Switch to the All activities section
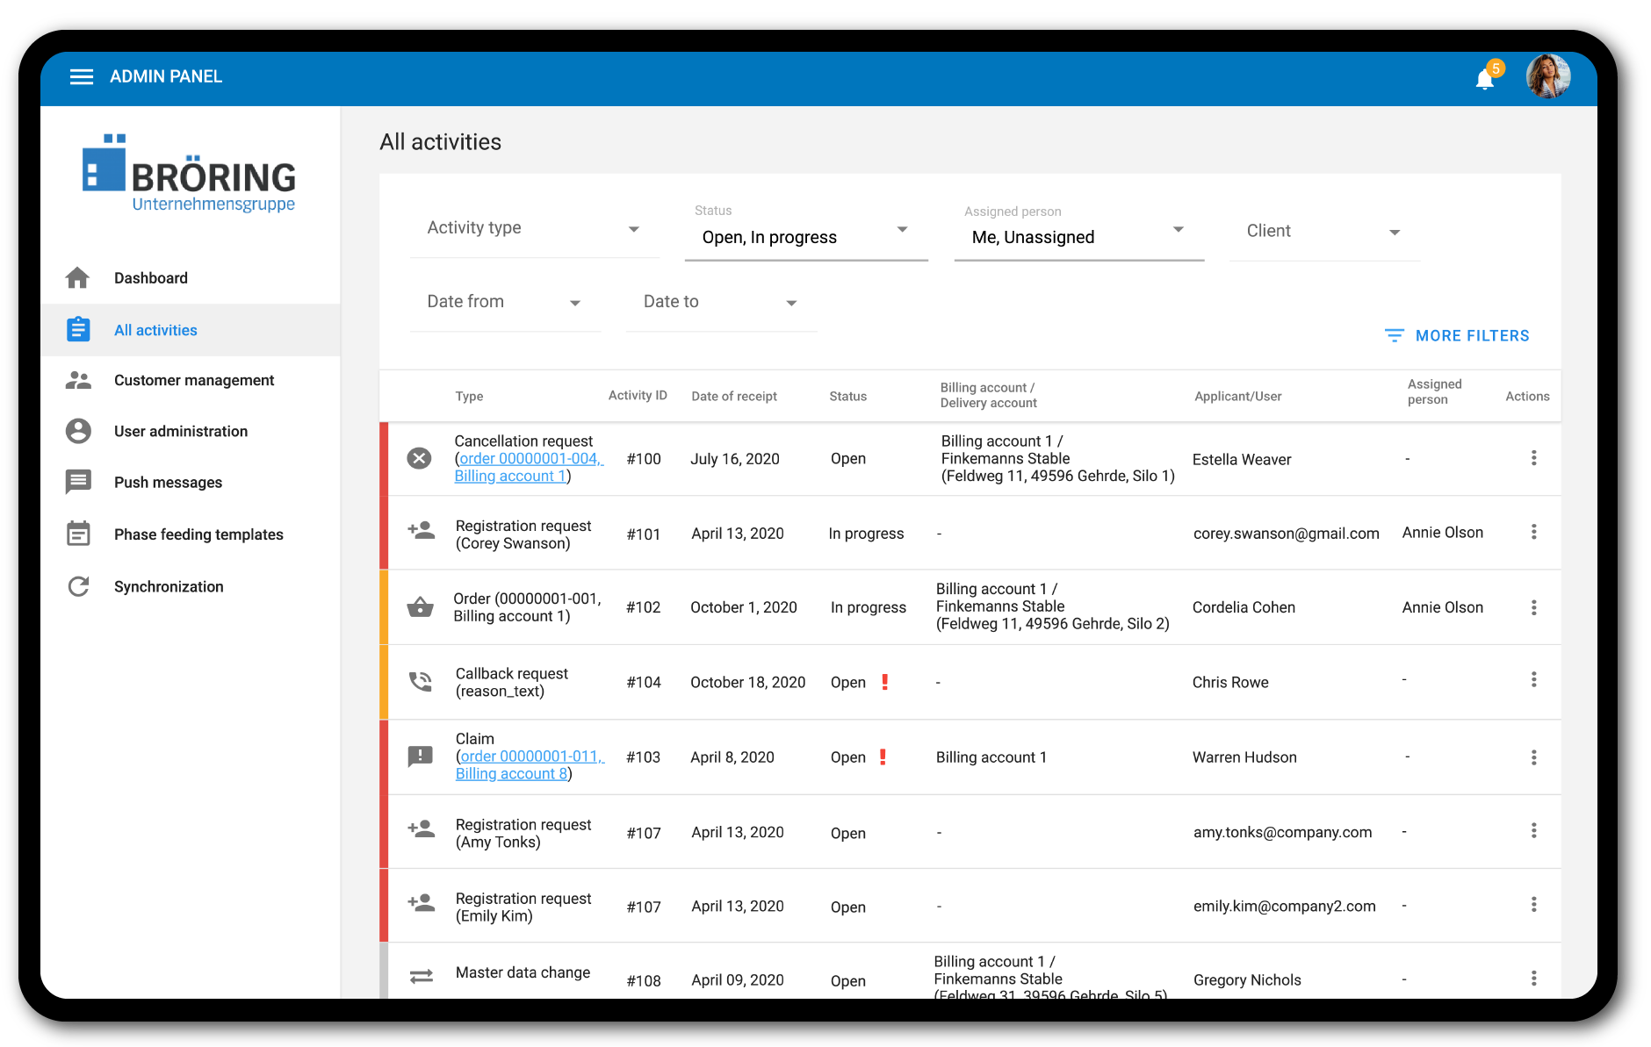 point(155,329)
